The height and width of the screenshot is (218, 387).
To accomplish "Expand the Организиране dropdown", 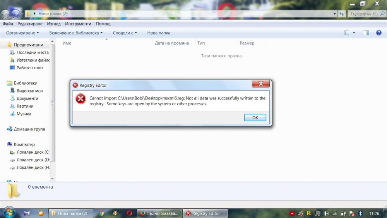I will pos(22,33).
